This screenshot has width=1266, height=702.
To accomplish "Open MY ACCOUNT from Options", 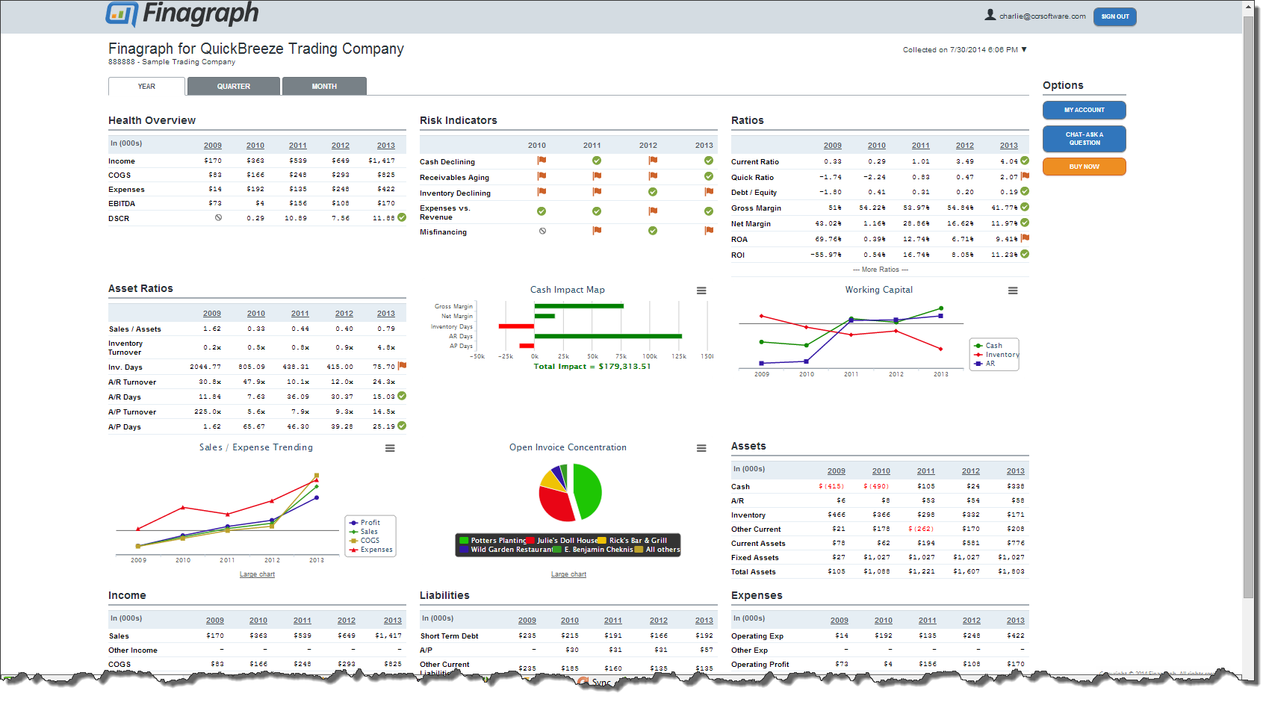I will click(1084, 110).
